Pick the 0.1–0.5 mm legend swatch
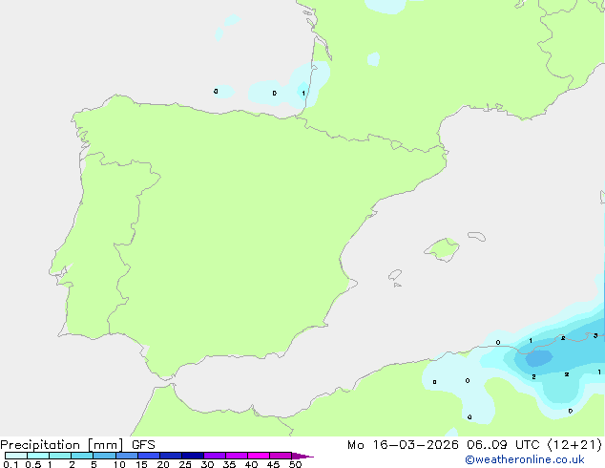Viewport: 605px width, 468px height. tap(16, 456)
